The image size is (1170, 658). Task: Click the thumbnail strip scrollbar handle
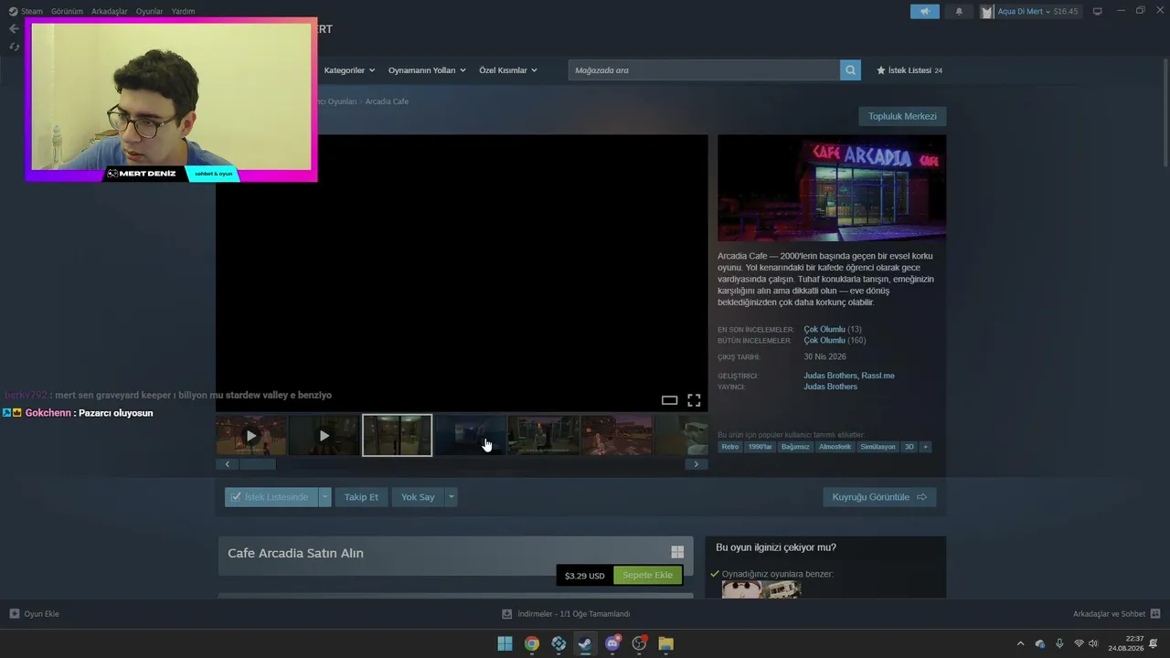[x=257, y=464]
